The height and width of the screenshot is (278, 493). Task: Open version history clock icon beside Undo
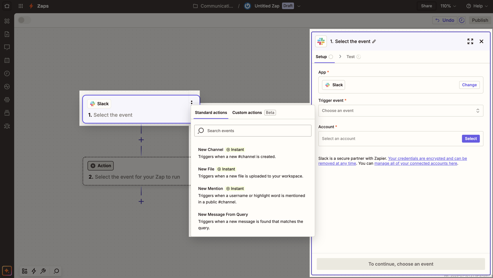click(x=462, y=20)
